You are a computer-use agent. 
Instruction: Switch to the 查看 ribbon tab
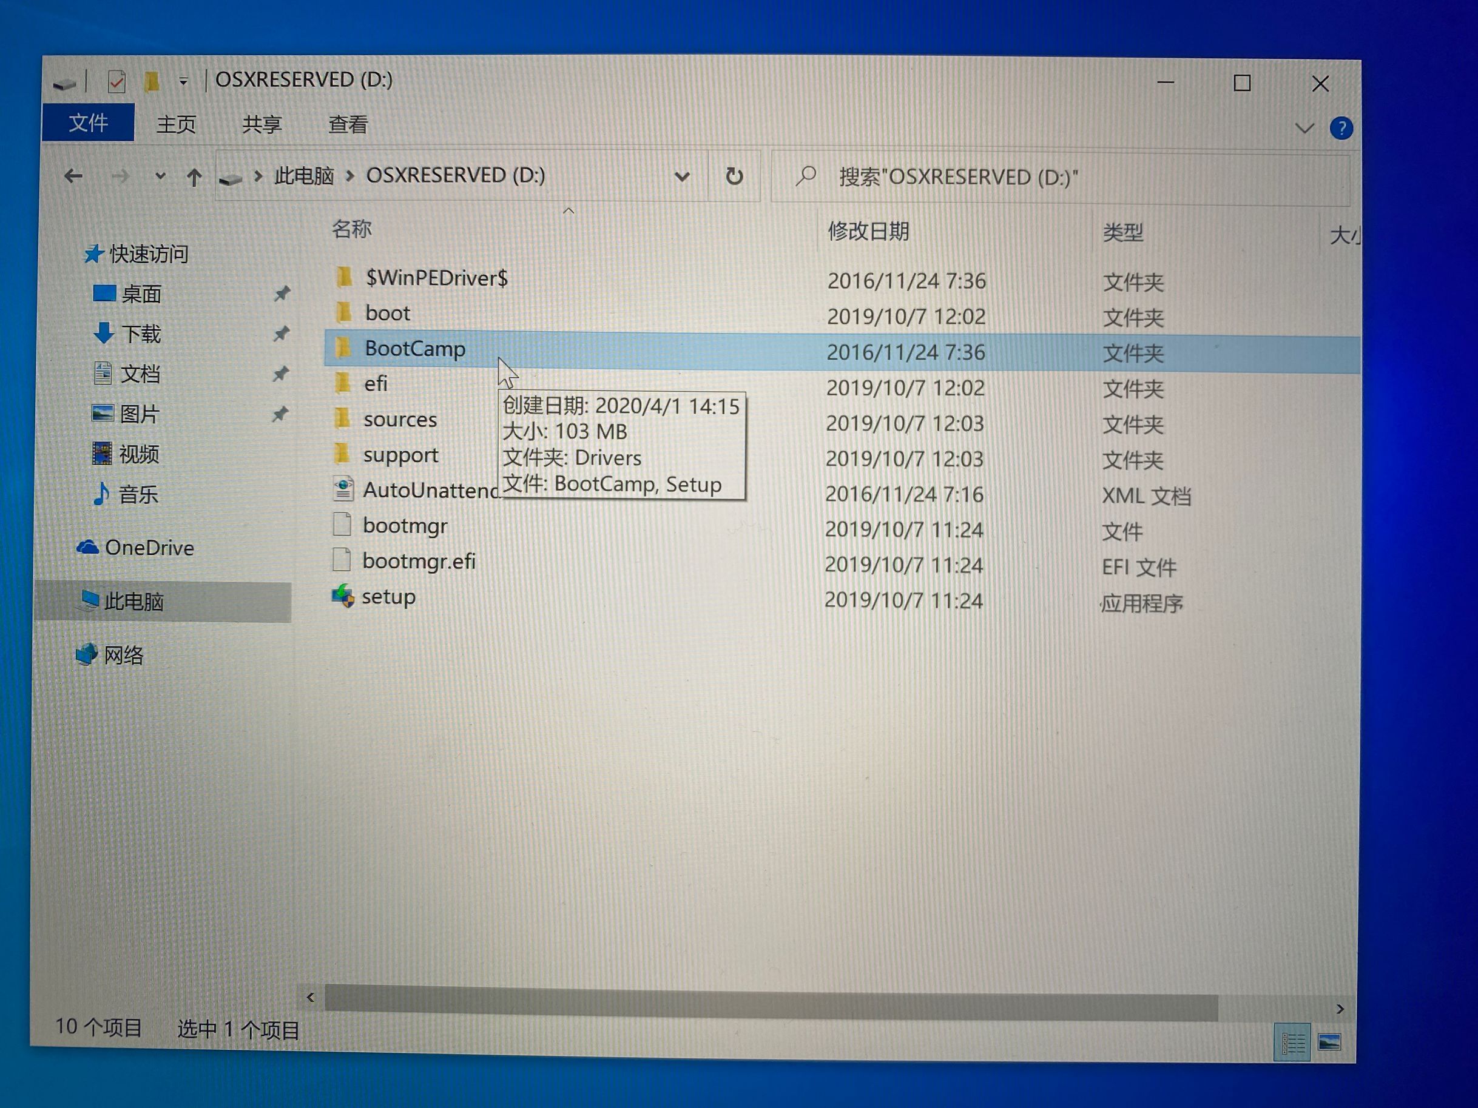(x=348, y=124)
